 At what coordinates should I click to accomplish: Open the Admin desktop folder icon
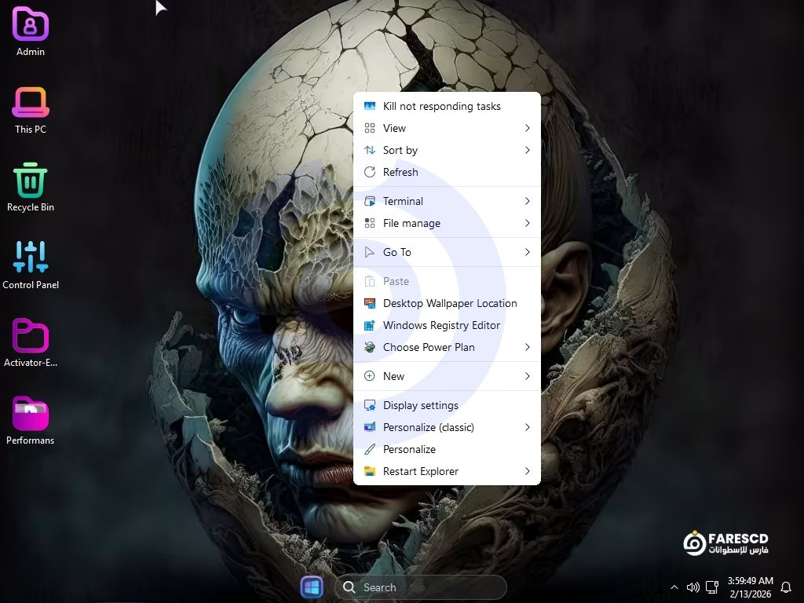(31, 24)
